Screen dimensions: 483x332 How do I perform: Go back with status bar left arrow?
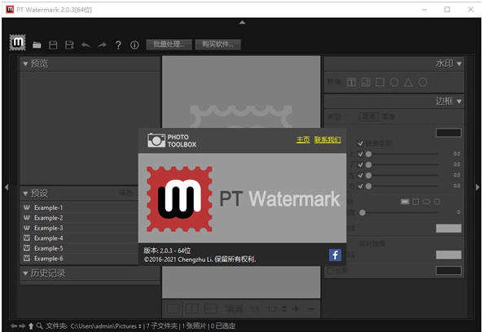(x=14, y=325)
